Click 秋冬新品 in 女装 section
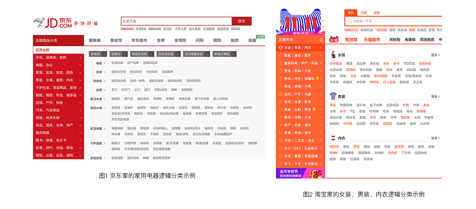476x209 pixels. pyautogui.click(x=336, y=64)
